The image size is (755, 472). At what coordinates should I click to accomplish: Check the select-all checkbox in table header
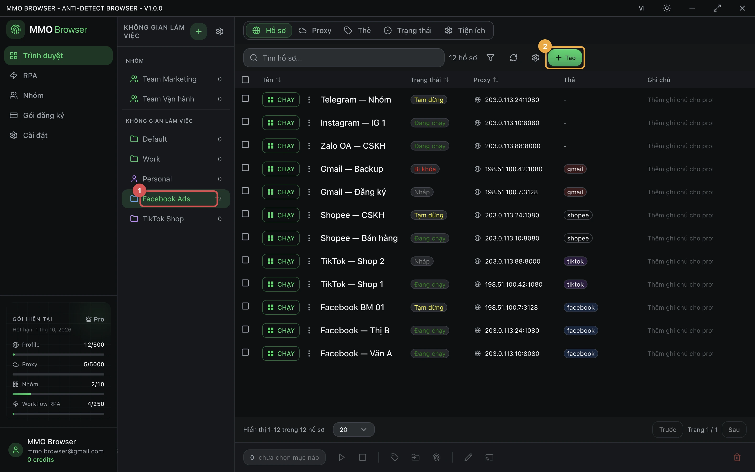246,80
